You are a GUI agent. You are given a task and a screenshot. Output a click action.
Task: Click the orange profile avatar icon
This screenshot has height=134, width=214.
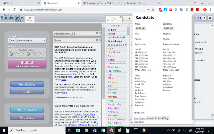[x=205, y=10]
